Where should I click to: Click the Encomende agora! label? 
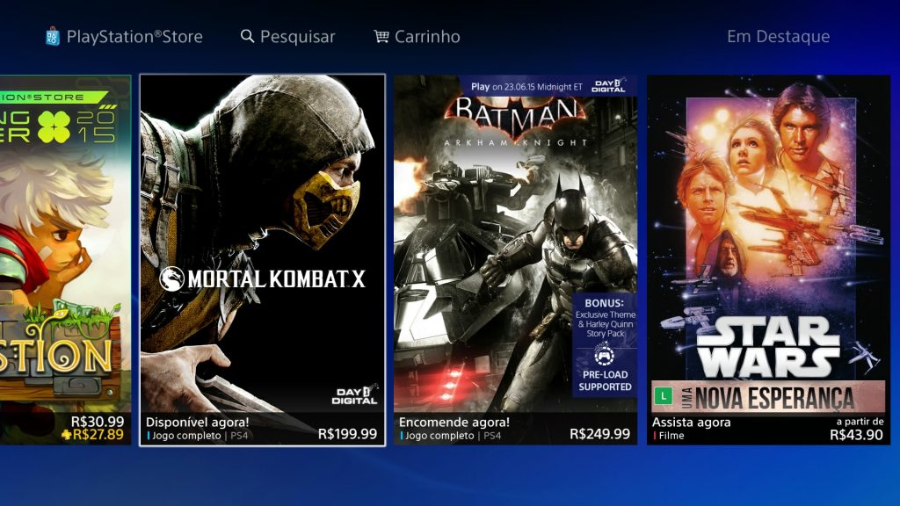pyautogui.click(x=454, y=423)
